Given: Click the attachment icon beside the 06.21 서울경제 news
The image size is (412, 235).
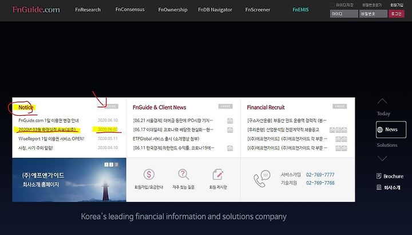Looking at the screenshot, I should (230, 121).
